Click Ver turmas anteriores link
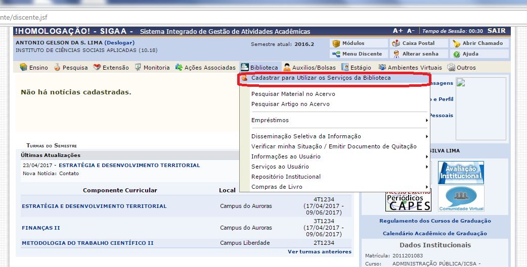Screen dimensions: 527x267 pos(319,251)
